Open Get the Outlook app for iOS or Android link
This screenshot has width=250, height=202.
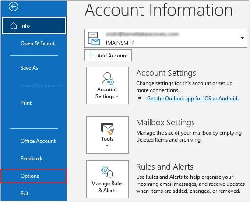click(x=193, y=99)
